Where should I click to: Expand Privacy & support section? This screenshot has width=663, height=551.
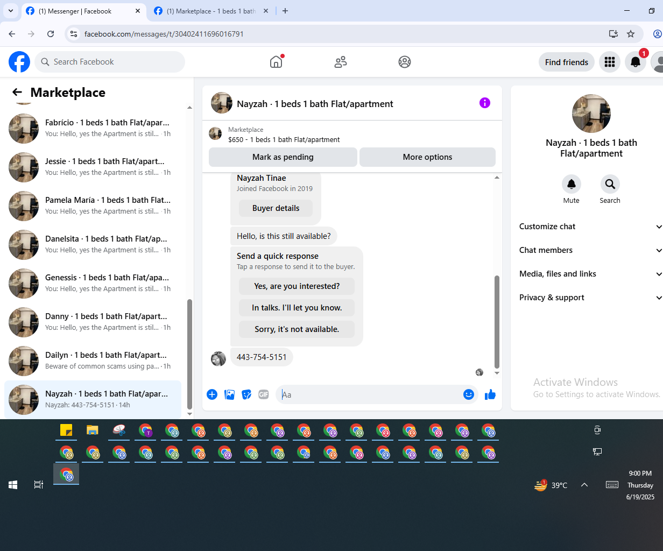(x=591, y=298)
